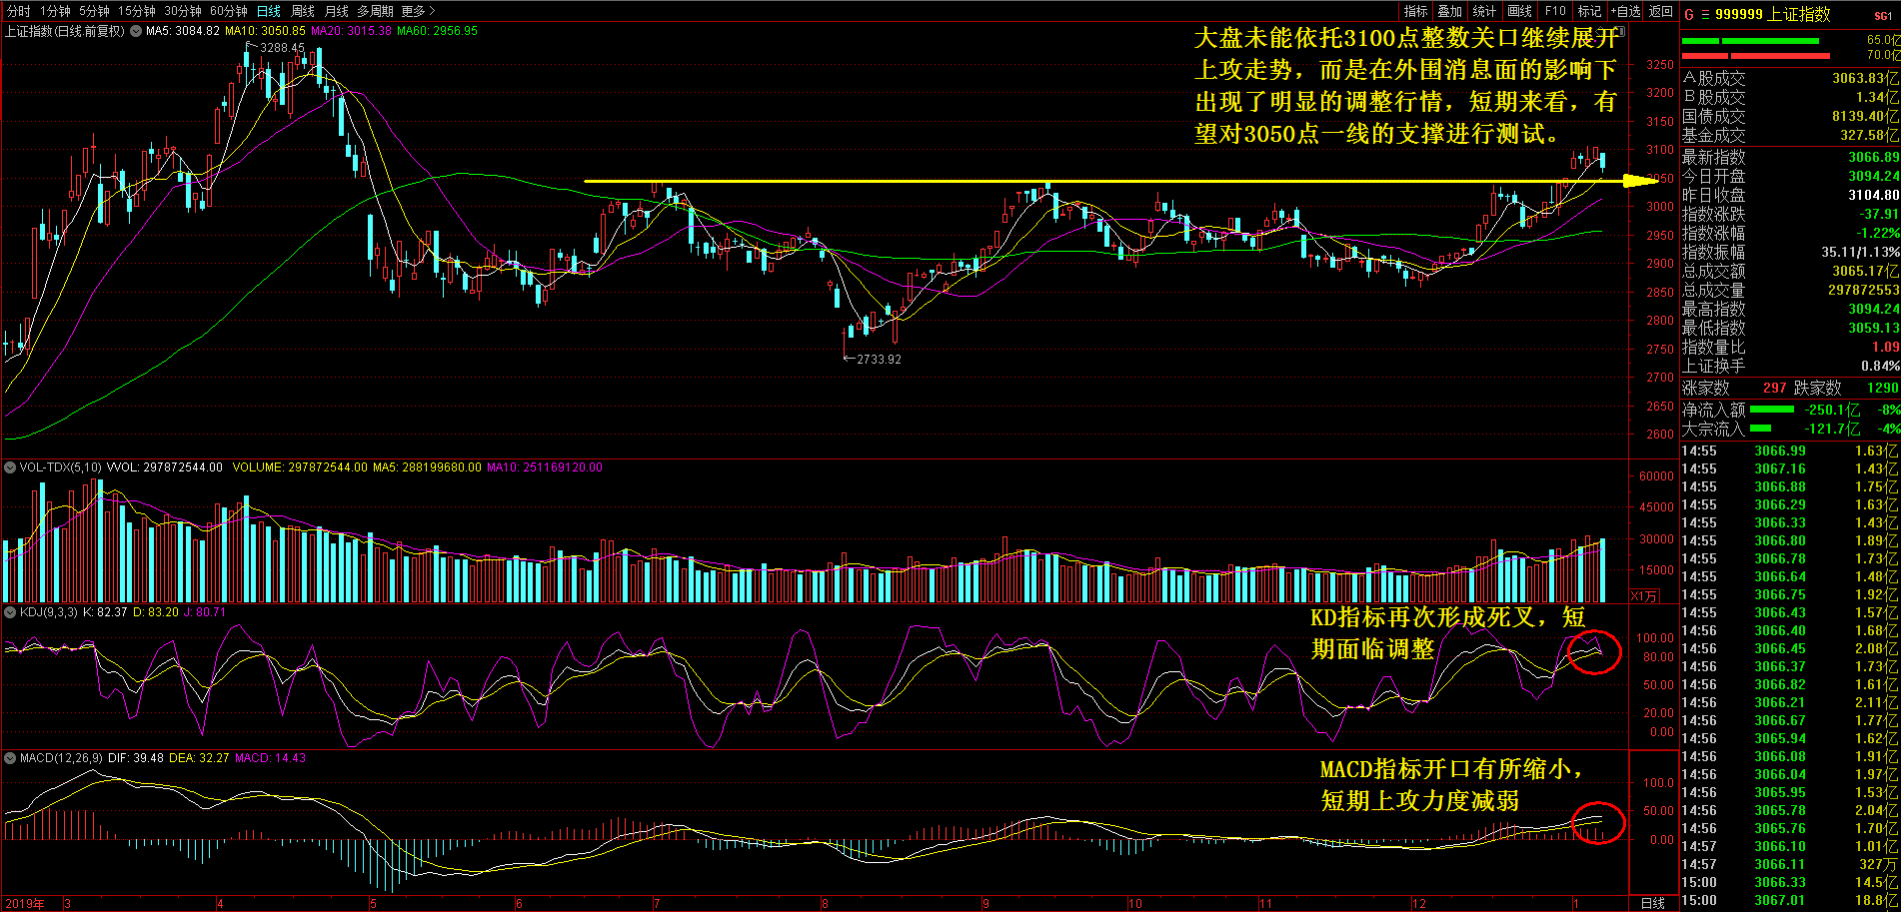Click the green list icon beside 999999
The height and width of the screenshot is (912, 1901).
coord(1705,15)
